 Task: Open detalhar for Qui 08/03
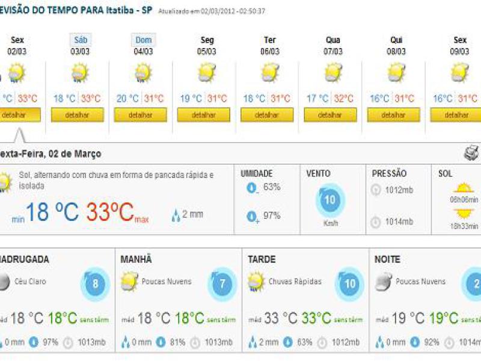click(x=393, y=115)
